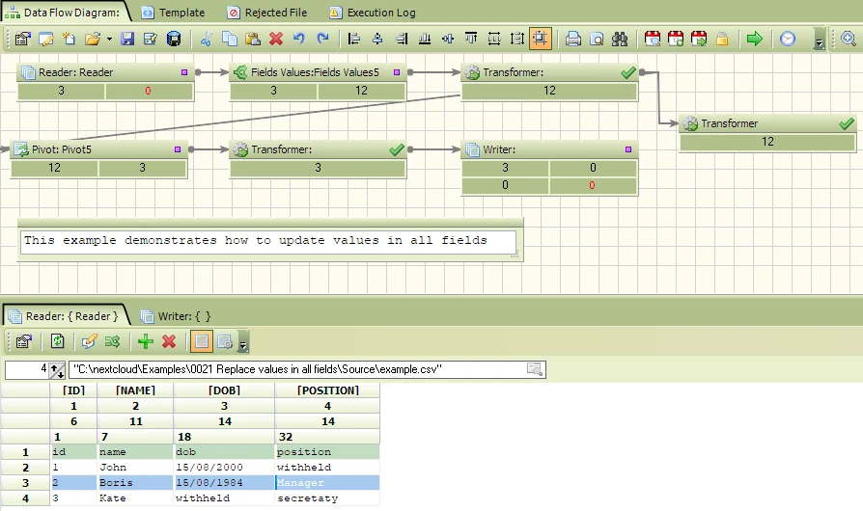Copy selection with the two pages icon
863x511 pixels.
(x=230, y=39)
